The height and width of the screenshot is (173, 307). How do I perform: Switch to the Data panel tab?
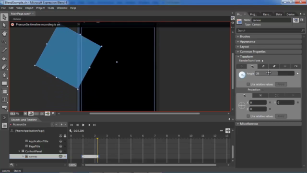(279, 14)
